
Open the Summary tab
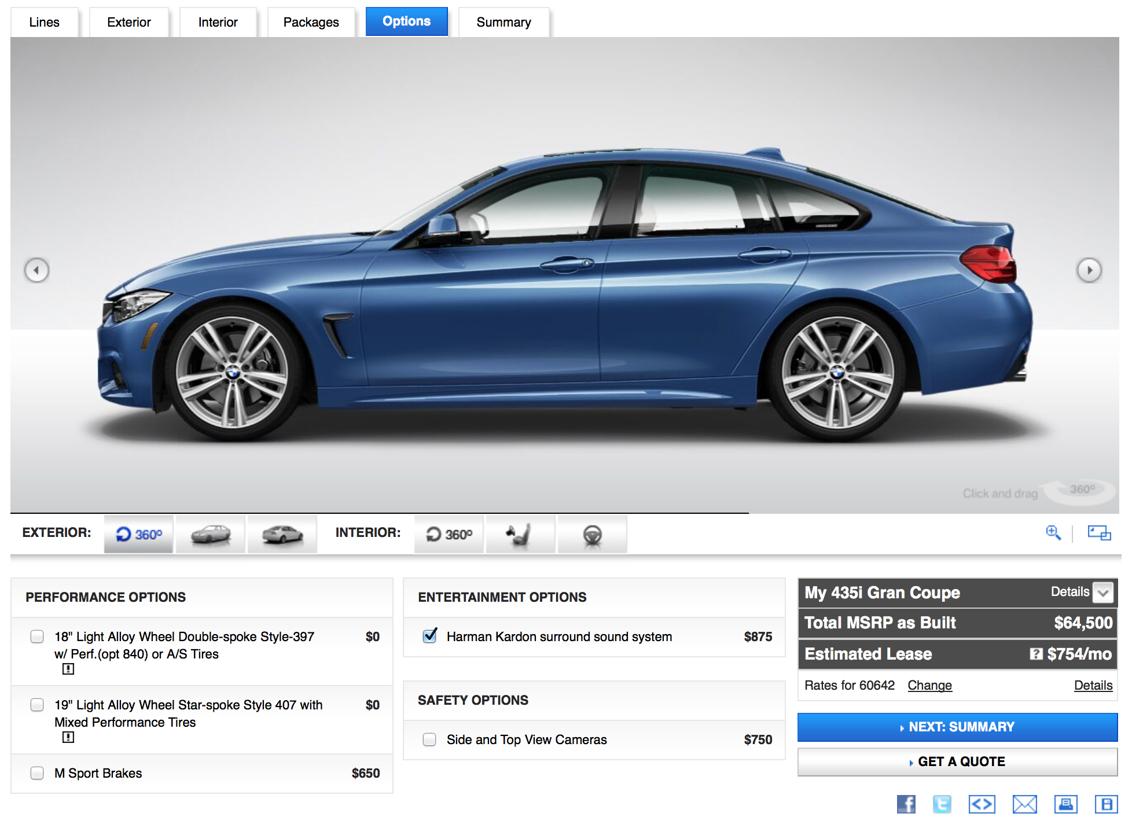point(504,22)
